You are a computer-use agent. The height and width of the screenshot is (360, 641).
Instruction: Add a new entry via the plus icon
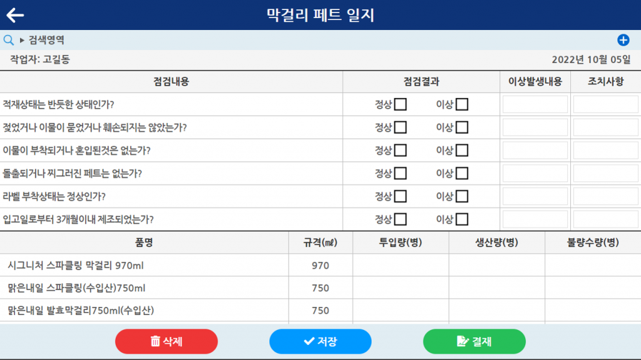(x=623, y=40)
